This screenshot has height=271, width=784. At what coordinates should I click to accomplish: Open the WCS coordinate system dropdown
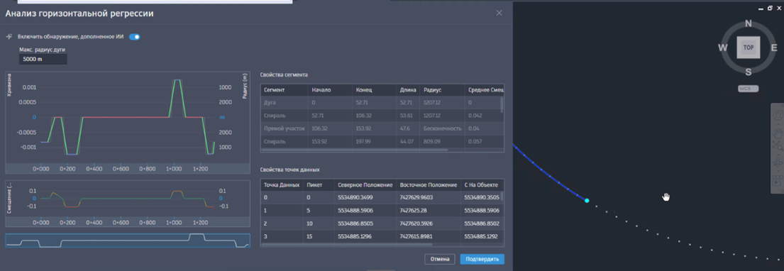(x=748, y=89)
